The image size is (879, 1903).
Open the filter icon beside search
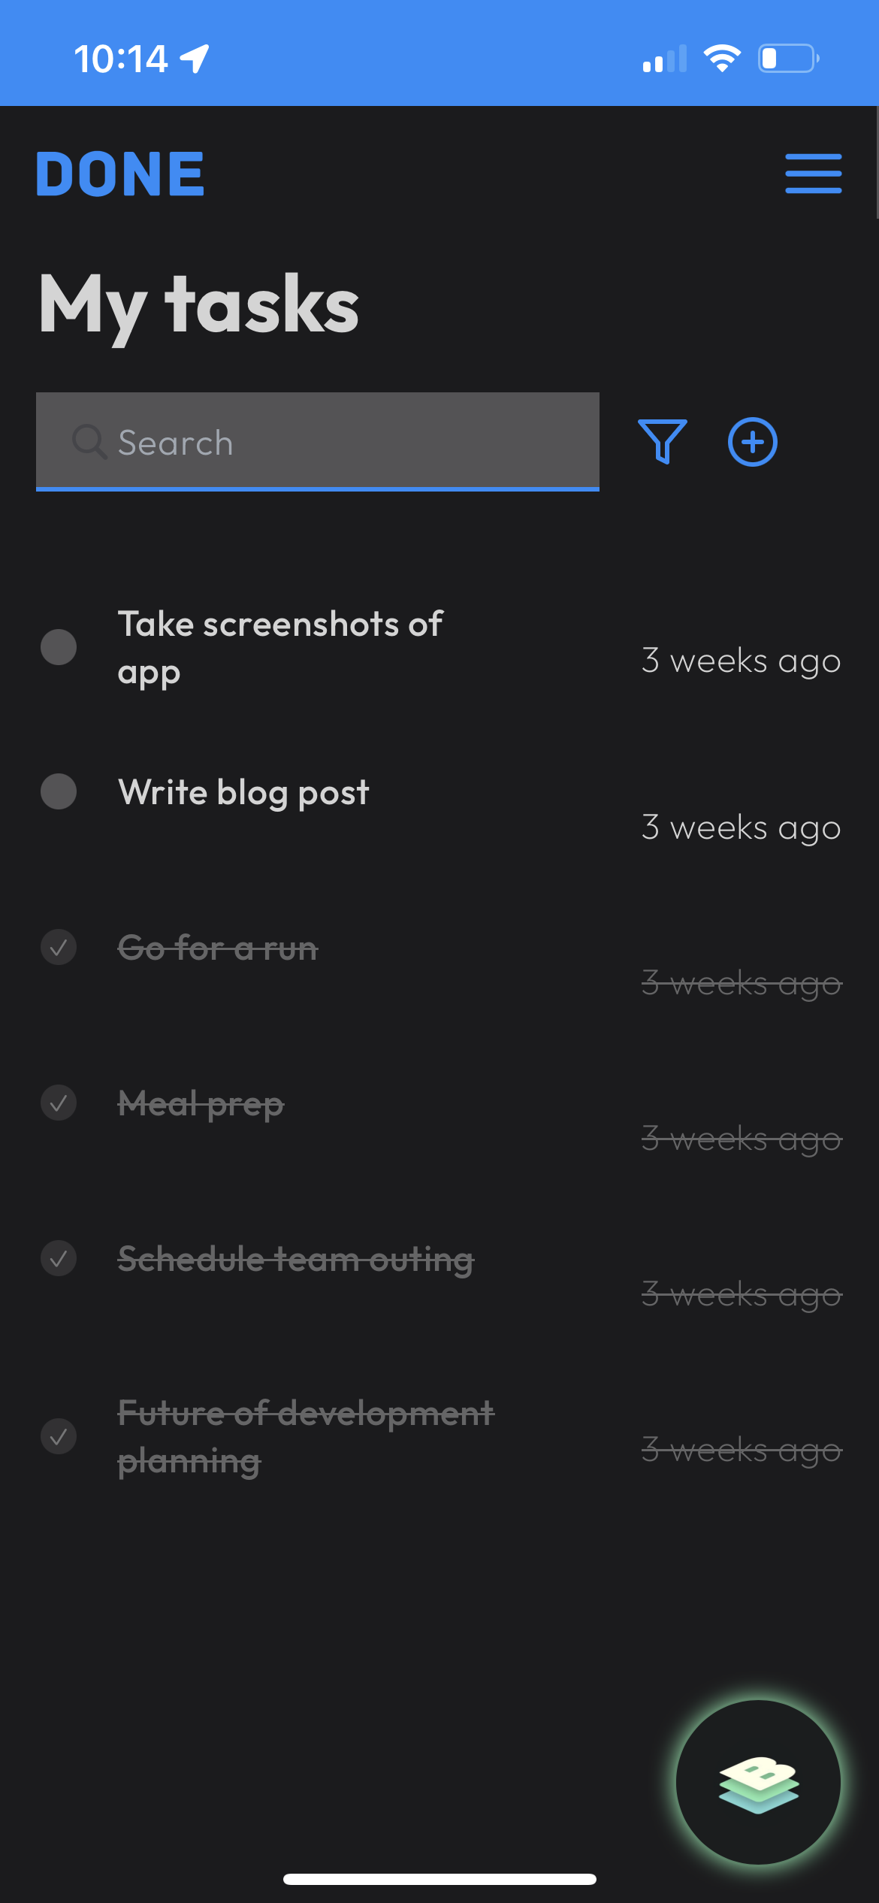tap(662, 442)
